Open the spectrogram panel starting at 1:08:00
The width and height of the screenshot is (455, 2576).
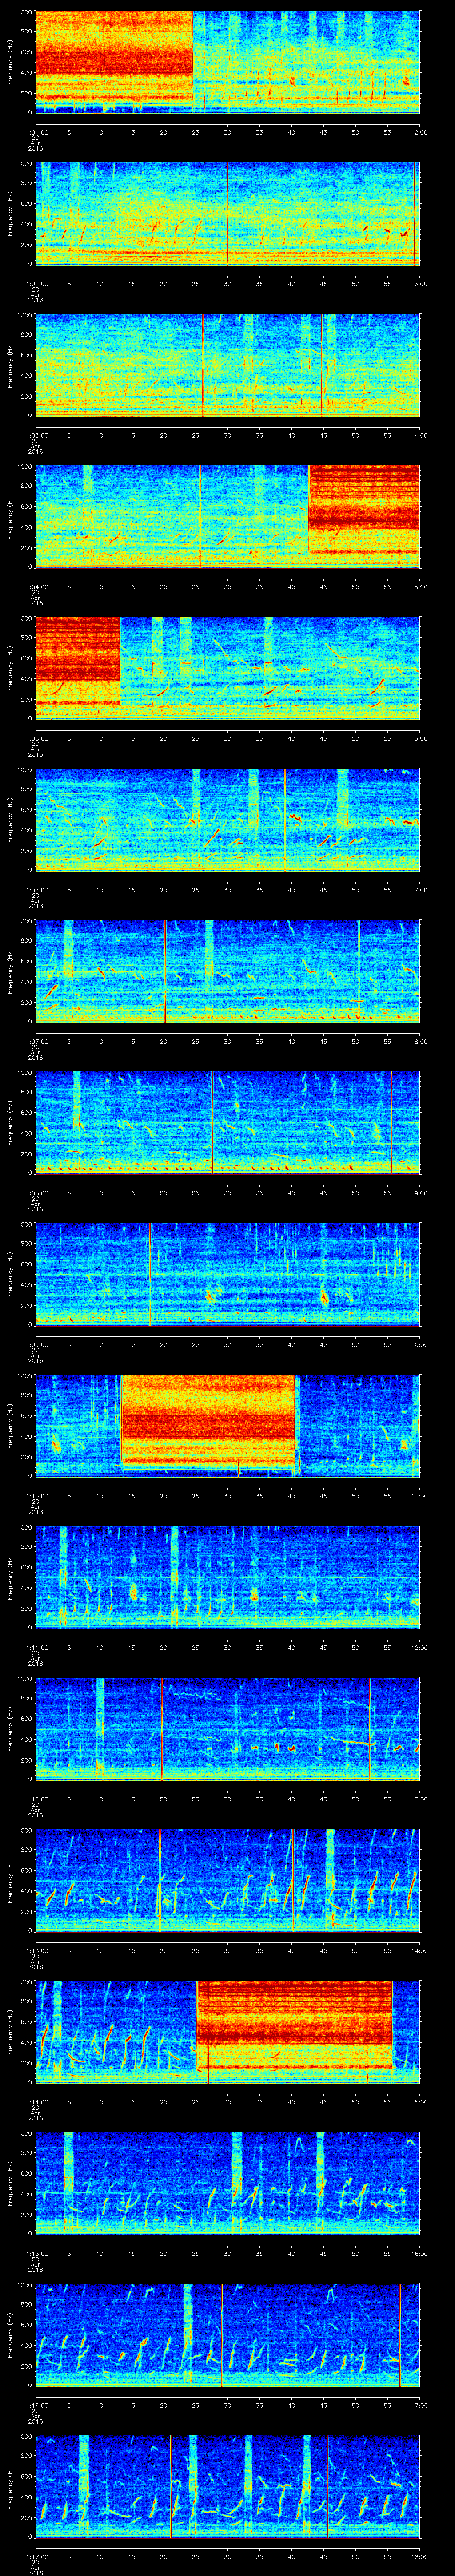point(227,1122)
